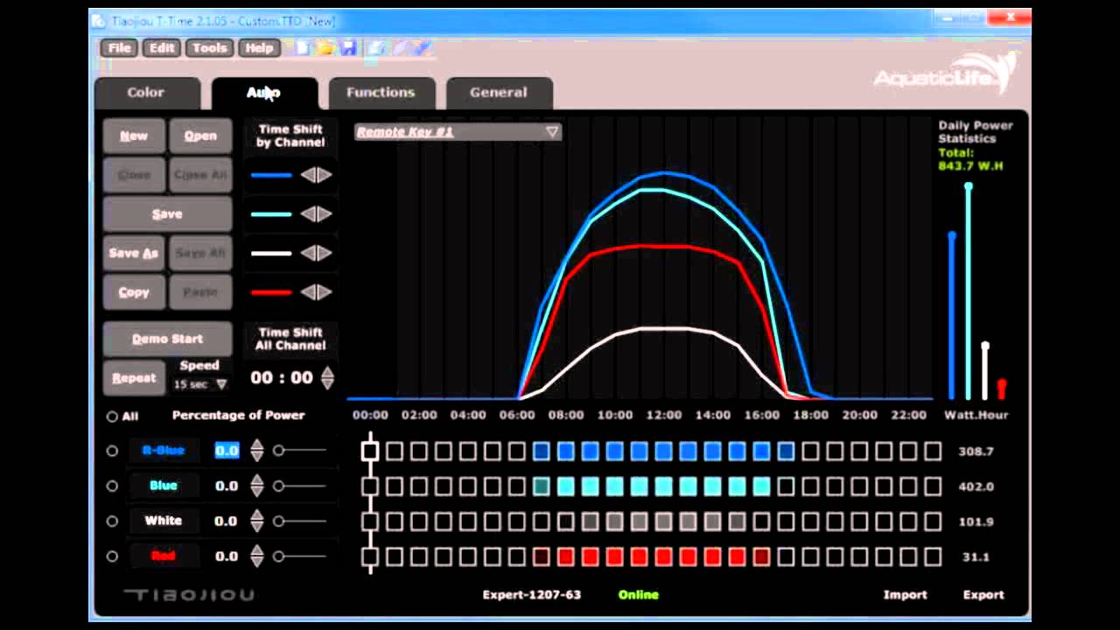Viewport: 1120px width, 630px height.
Task: Shift the white channel time left
Action: tap(308, 254)
